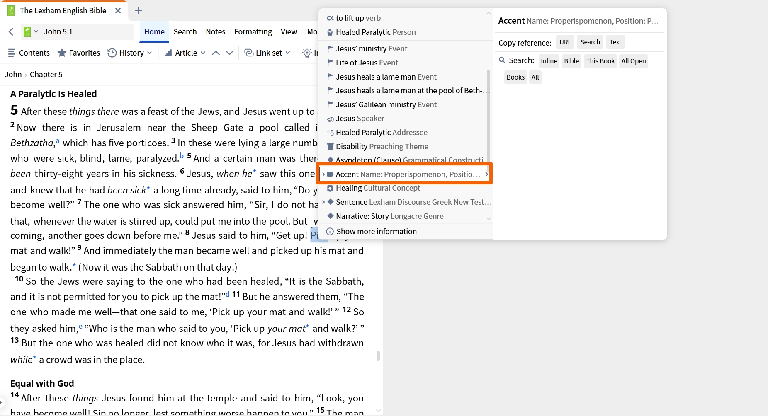Search This Book
768x416 pixels.
pyautogui.click(x=600, y=61)
